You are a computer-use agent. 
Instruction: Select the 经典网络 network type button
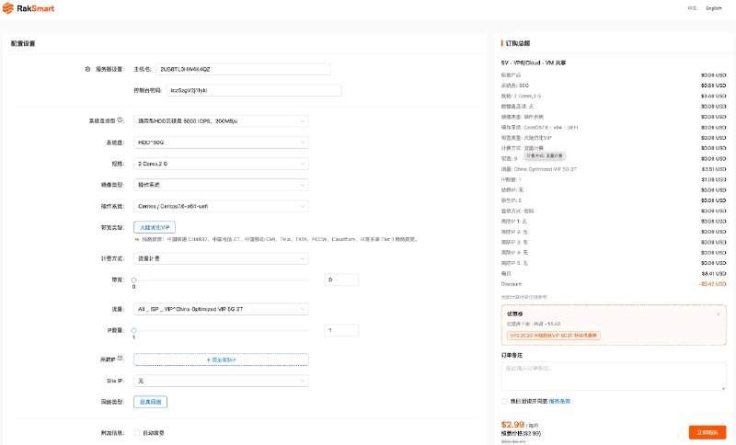[x=150, y=402]
